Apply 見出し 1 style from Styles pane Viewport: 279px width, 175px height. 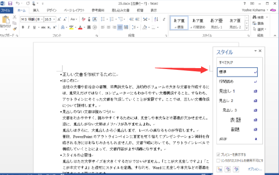pyautogui.click(x=237, y=91)
